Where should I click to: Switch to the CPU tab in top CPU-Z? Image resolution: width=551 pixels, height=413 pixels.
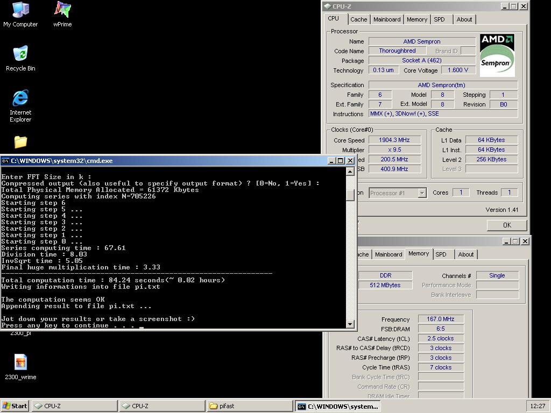(334, 19)
